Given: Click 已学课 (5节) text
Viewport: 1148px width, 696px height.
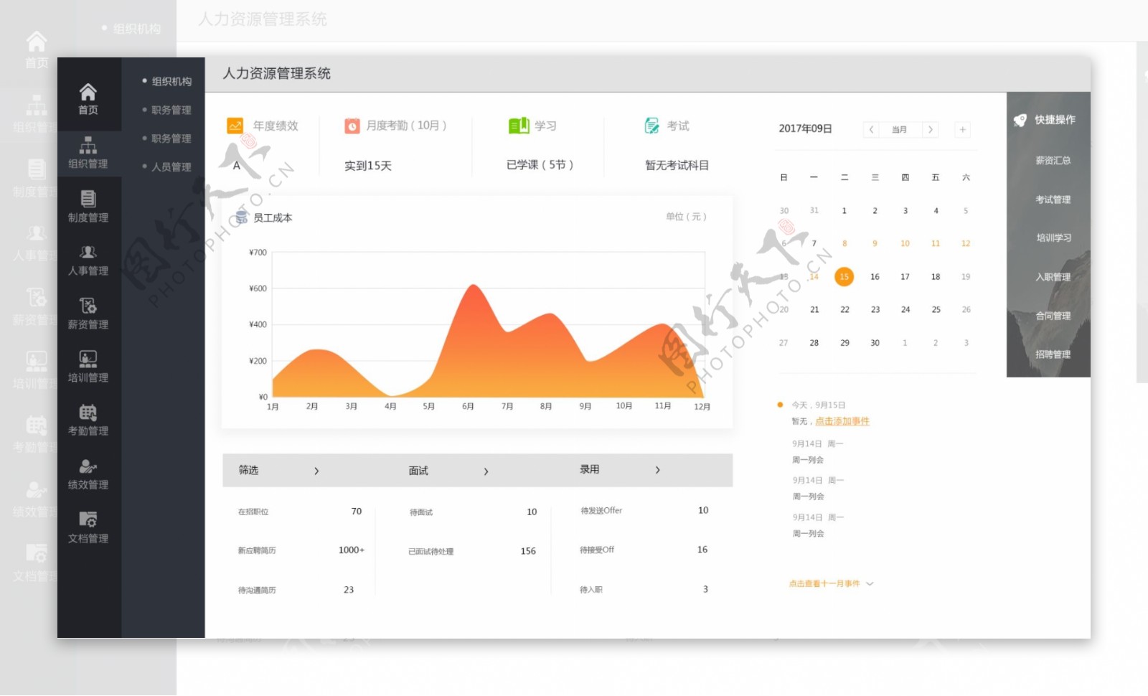Looking at the screenshot, I should click(540, 165).
